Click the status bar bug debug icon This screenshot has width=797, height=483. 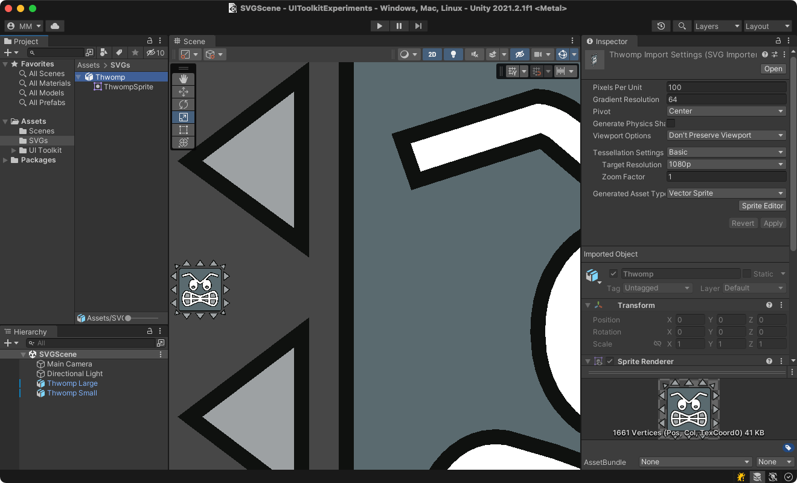coord(741,477)
